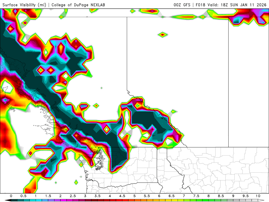Select the "9" mile colorbar label
Image resolution: width=269 pixels, height=202 pixels.
coord(233,196)
